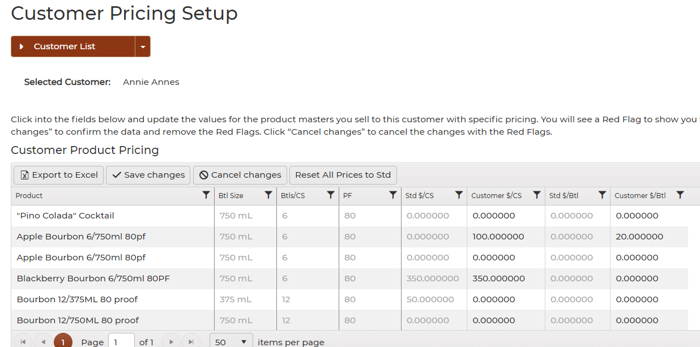This screenshot has width=700, height=347.
Task: Edit Customer $/CS for Pino Colada Cocktail
Action: 506,216
